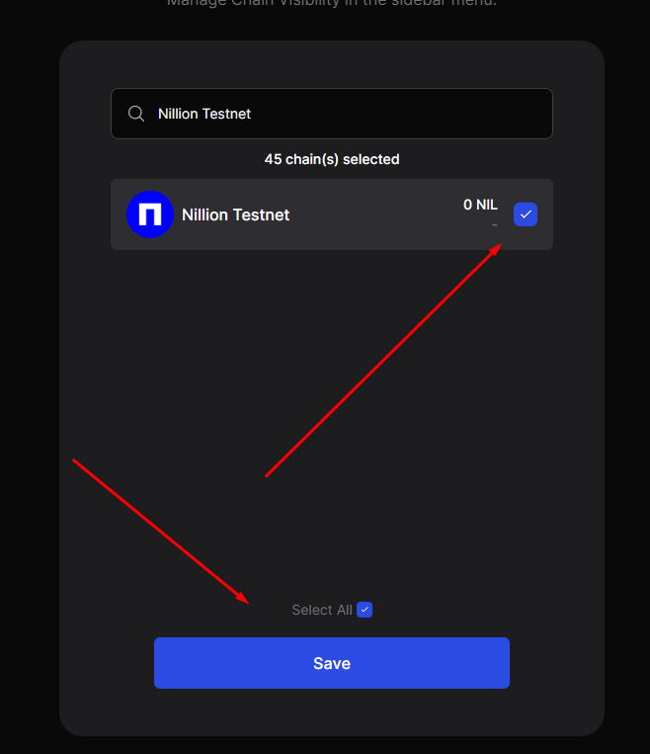Click the Manage Chain Visibility header text
The image size is (650, 754).
tap(332, 3)
